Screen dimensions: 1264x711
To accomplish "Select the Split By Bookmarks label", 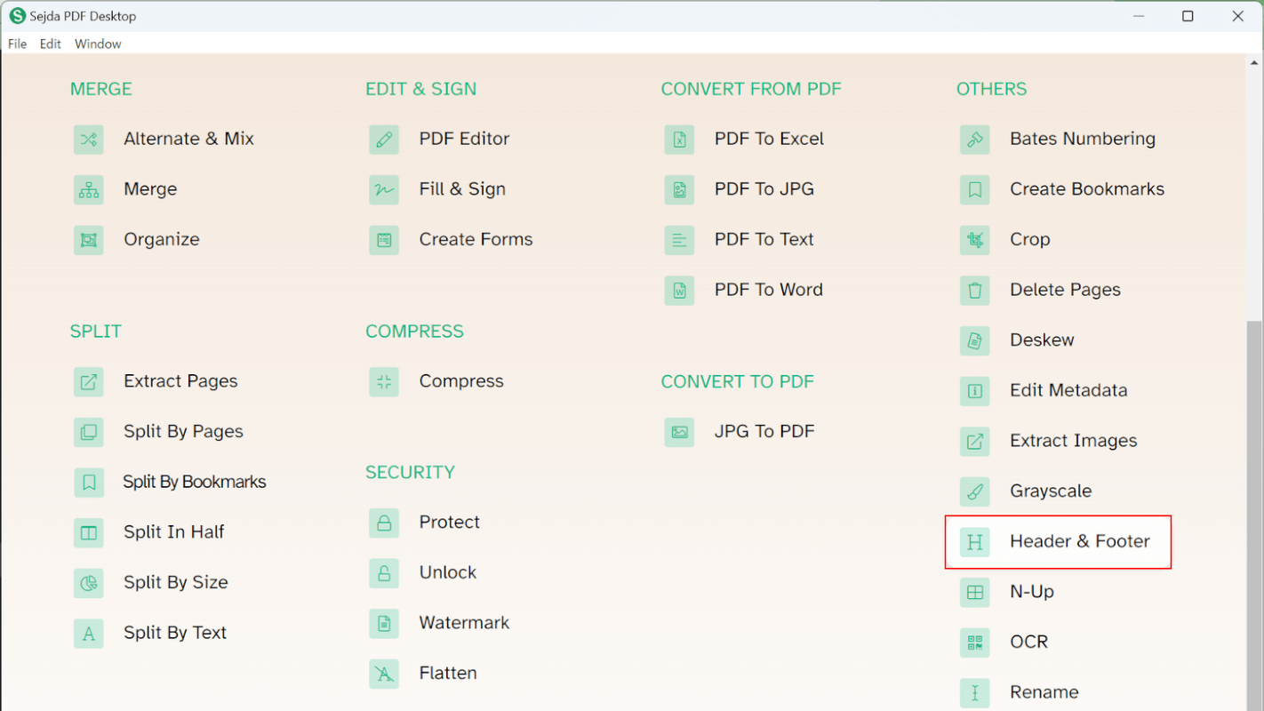I will tap(195, 482).
